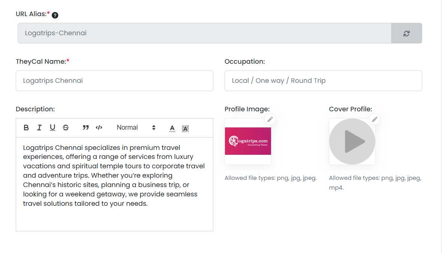The image size is (442, 253).
Task: Focus the Occupation input field
Action: 323,81
